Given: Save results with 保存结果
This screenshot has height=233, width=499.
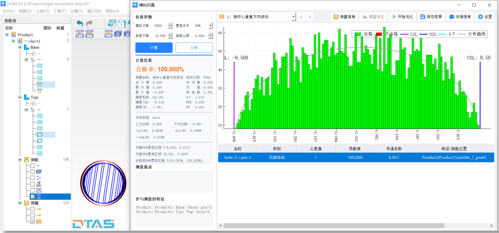Looking at the screenshot, I should click(x=431, y=17).
